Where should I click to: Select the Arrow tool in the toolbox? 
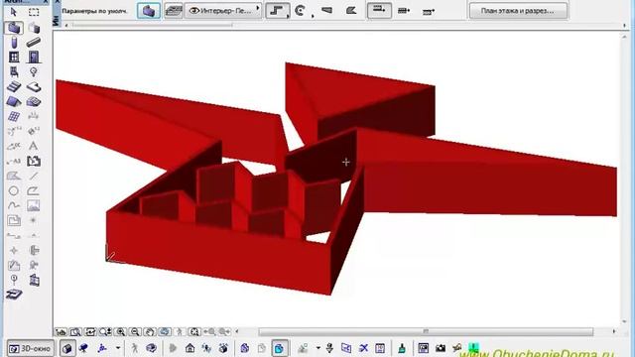click(14, 12)
